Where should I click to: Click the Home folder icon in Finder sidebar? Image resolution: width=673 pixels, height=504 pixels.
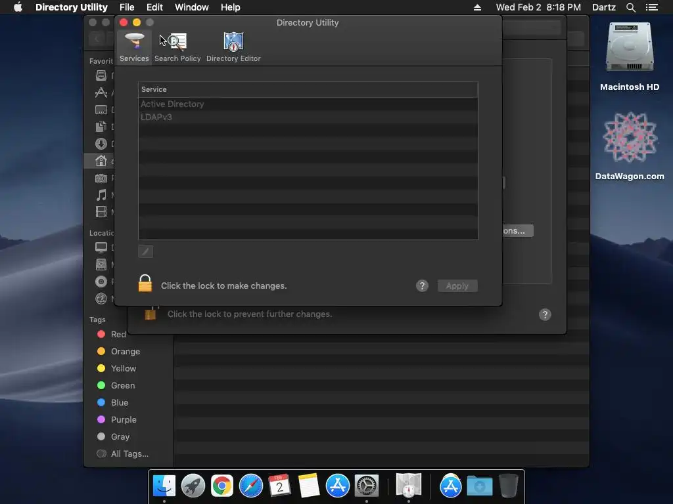pyautogui.click(x=101, y=161)
